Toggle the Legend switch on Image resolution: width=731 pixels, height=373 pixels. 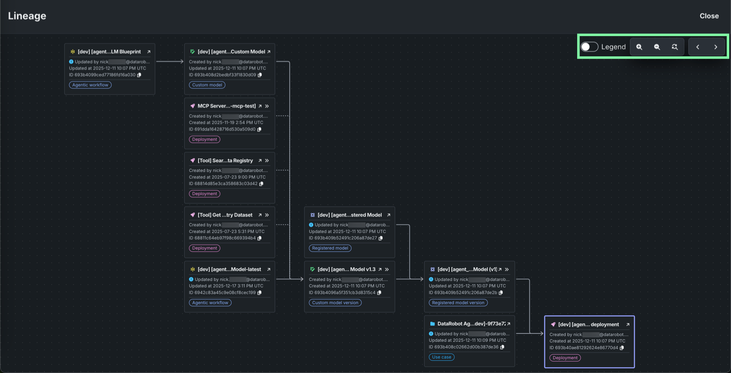(x=589, y=47)
